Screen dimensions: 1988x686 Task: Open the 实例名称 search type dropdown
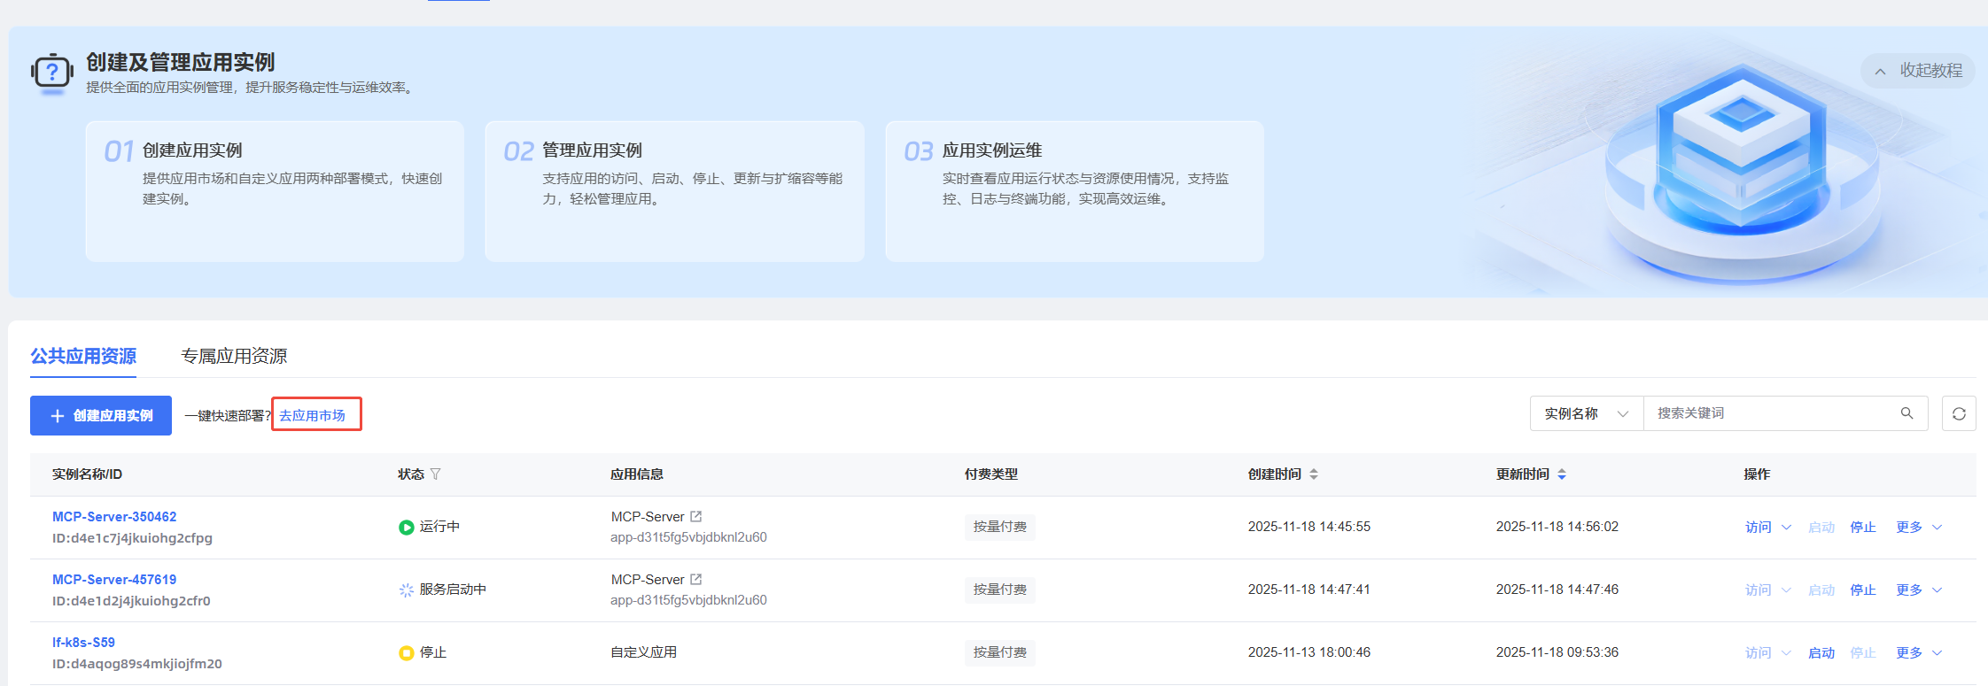point(1586,413)
